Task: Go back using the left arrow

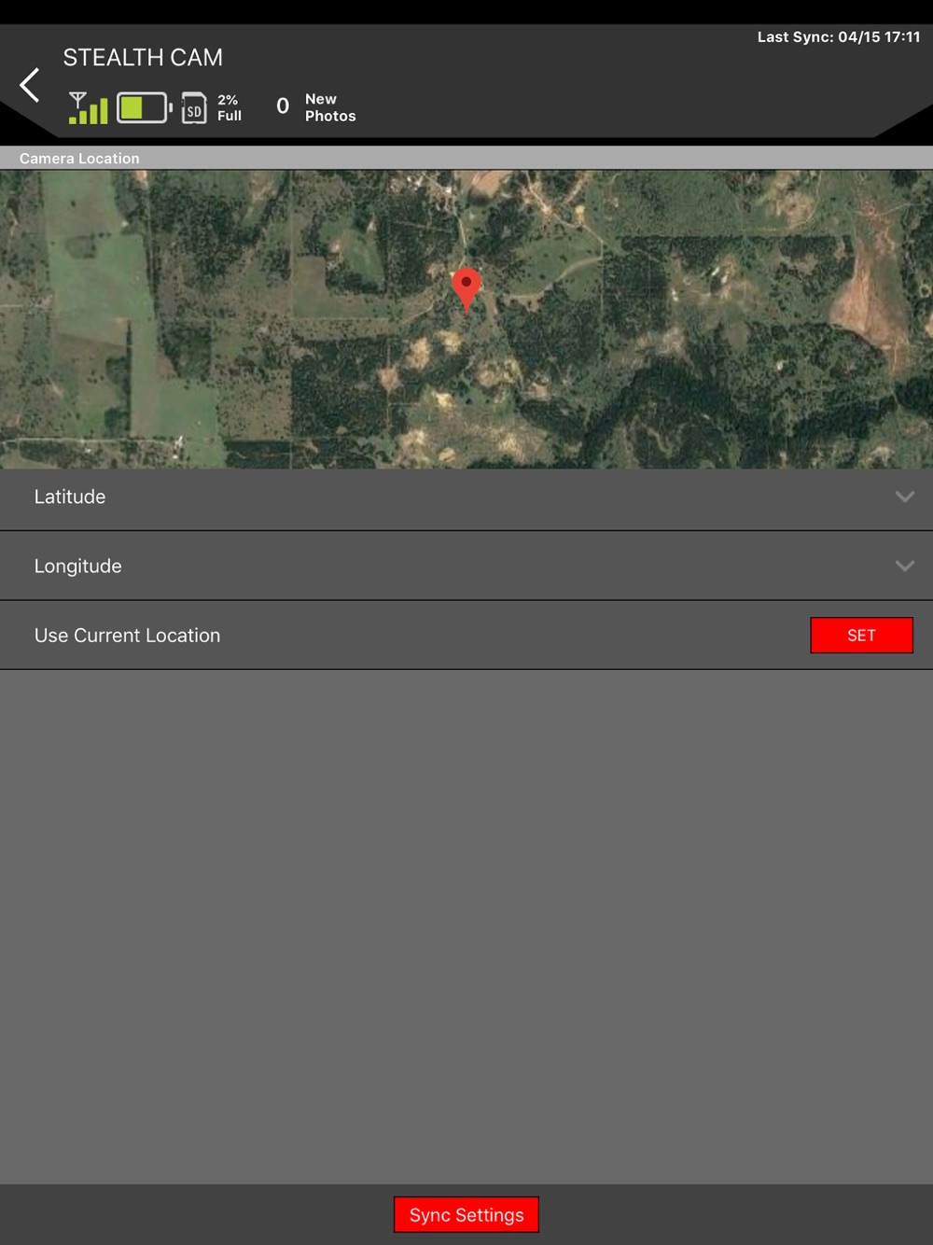Action: [x=30, y=85]
